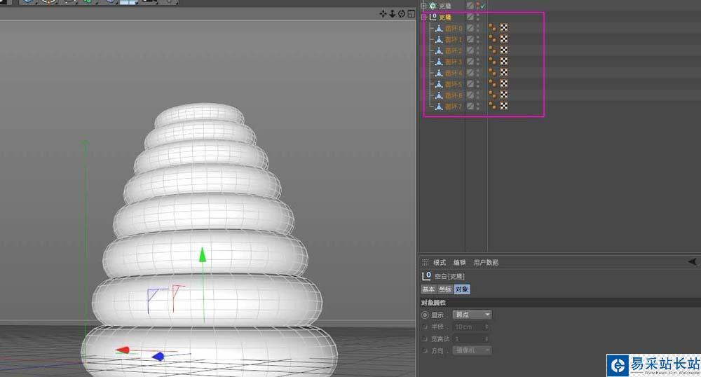Toggle the viewport layout maximize icon
This screenshot has width=701, height=377.
[411, 14]
